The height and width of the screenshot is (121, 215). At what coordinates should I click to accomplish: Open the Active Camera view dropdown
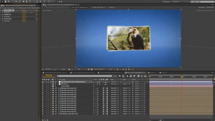100,69
